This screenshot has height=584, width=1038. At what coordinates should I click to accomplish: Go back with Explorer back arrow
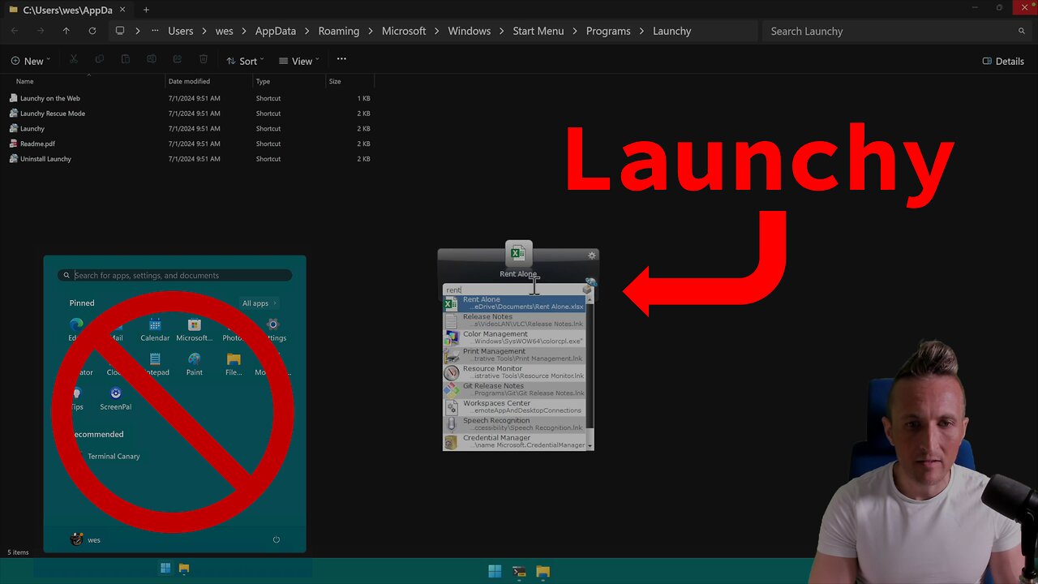coord(15,31)
